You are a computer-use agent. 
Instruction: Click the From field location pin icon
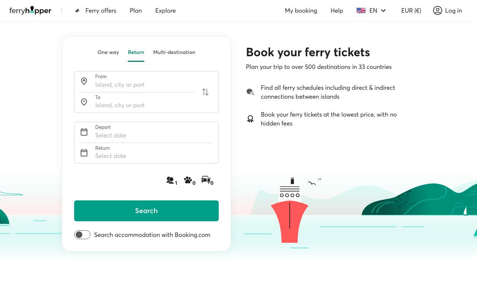(84, 81)
